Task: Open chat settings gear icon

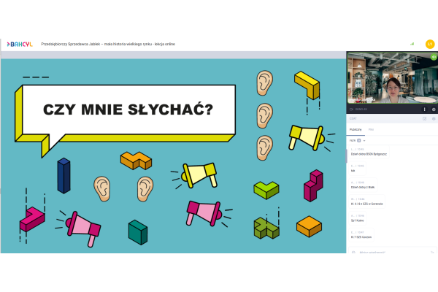Action: pyautogui.click(x=433, y=118)
